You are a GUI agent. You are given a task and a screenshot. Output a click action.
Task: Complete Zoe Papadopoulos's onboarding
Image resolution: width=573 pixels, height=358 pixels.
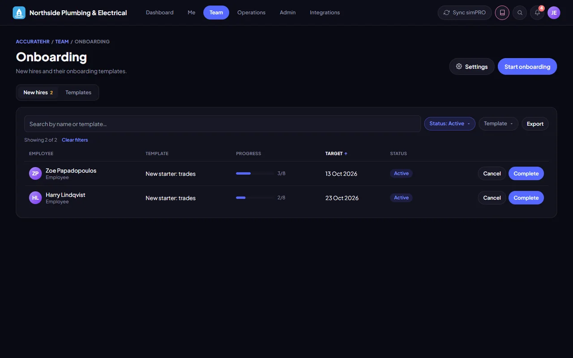coord(526,174)
